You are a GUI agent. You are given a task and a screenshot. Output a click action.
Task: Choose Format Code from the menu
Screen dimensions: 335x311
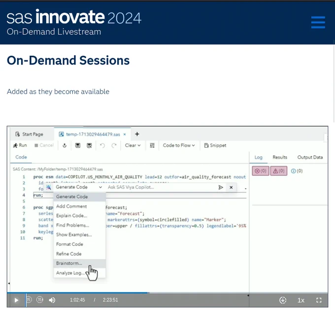79,244
